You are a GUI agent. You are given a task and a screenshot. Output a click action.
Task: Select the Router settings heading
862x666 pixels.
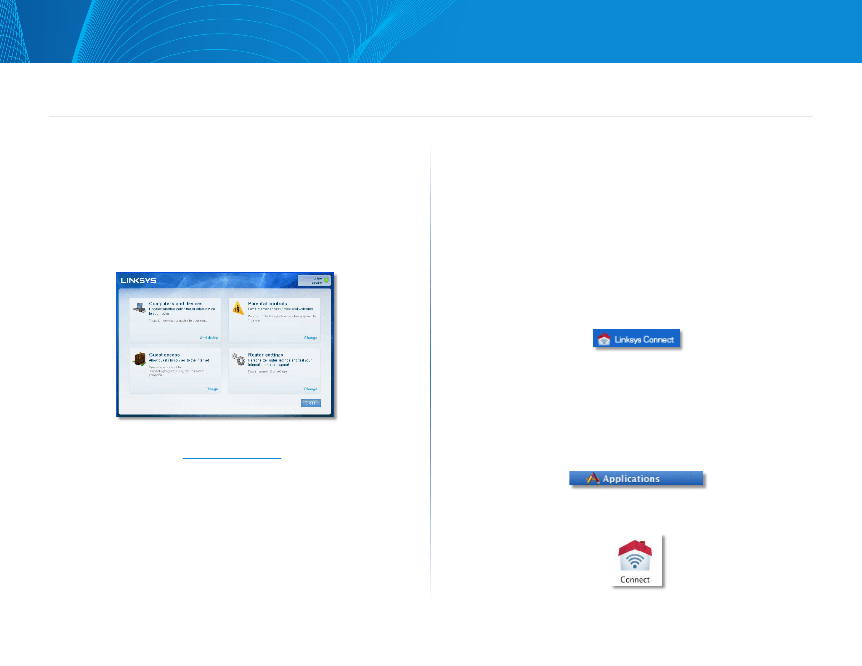(x=265, y=355)
